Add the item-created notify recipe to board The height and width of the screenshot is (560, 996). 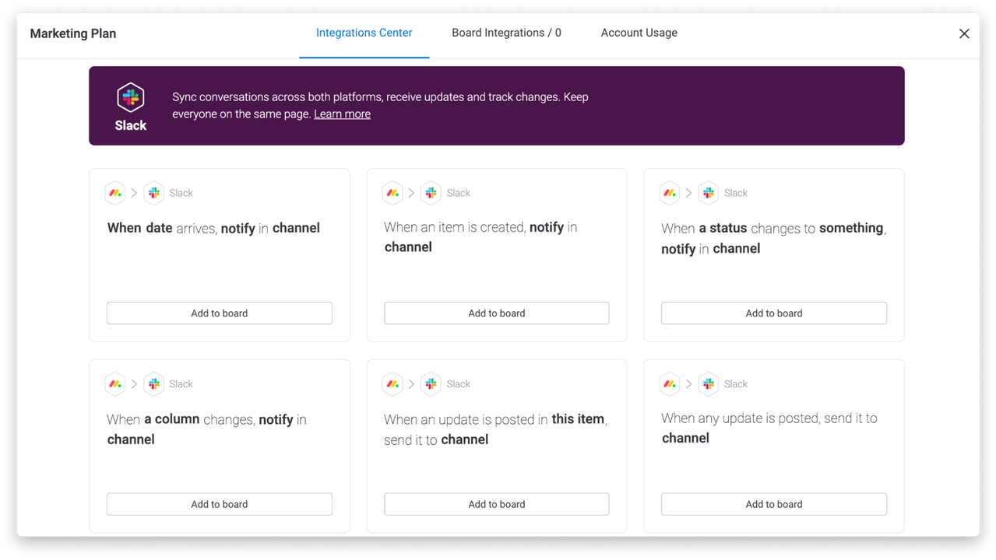coord(496,313)
